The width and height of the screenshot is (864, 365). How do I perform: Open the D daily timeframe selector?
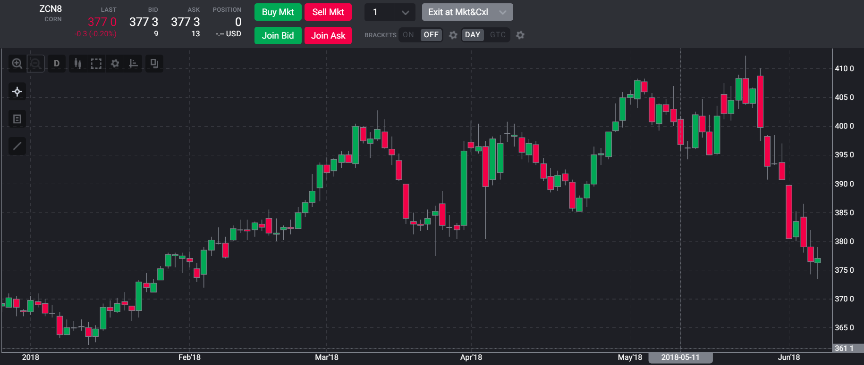(57, 63)
